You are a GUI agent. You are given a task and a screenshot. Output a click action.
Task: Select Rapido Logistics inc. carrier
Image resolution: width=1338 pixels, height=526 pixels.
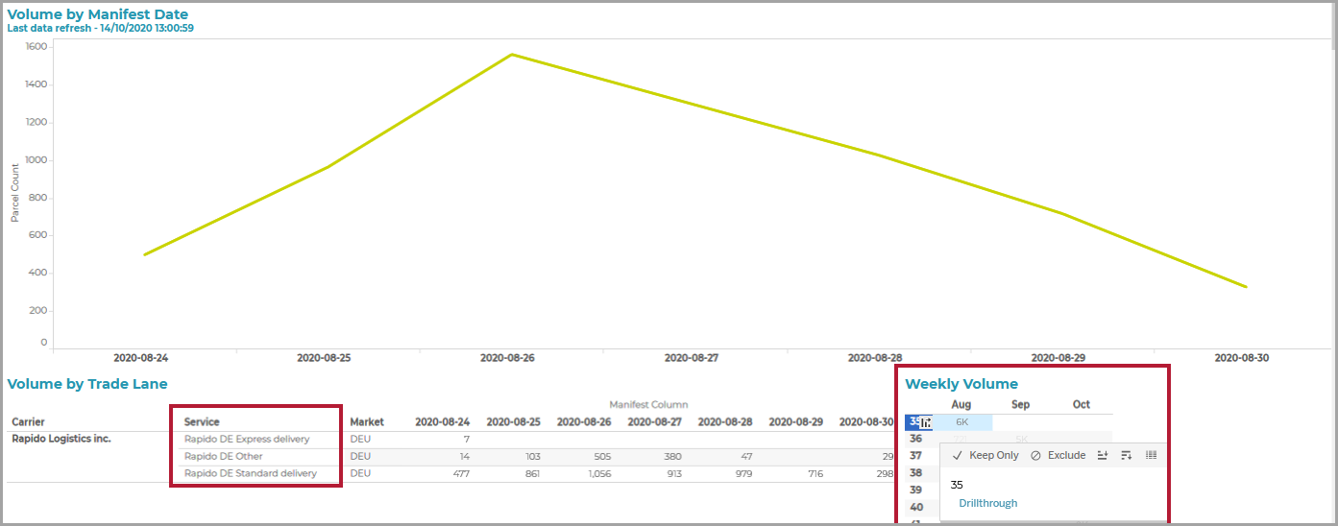pyautogui.click(x=61, y=439)
